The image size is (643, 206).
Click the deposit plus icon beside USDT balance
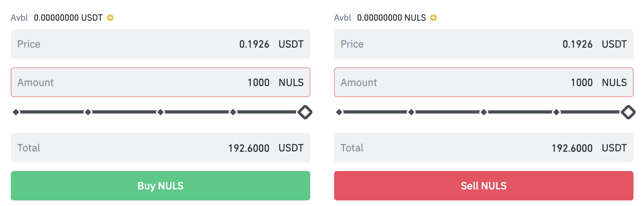[x=110, y=18]
